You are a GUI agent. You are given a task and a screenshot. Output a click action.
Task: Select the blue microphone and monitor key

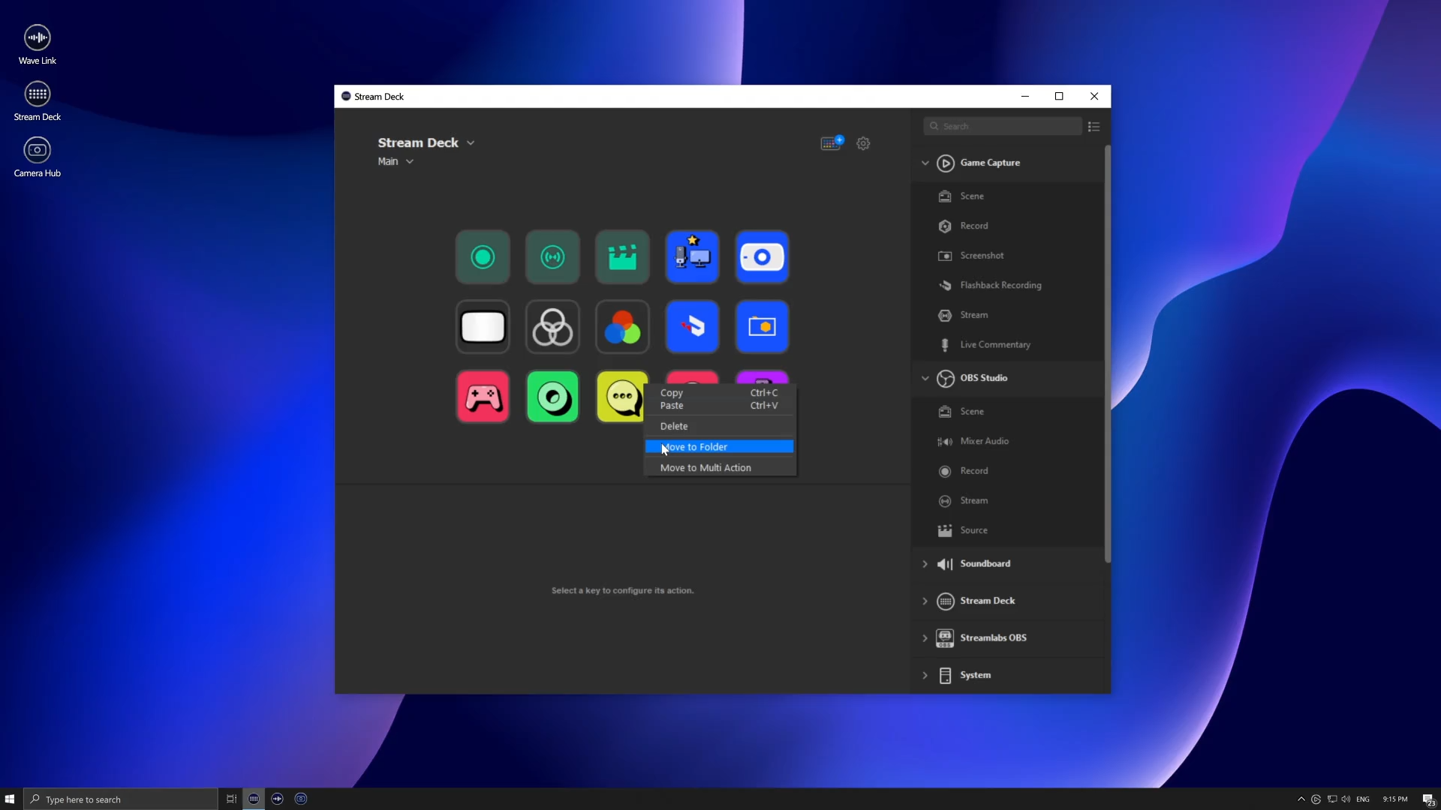(x=692, y=257)
